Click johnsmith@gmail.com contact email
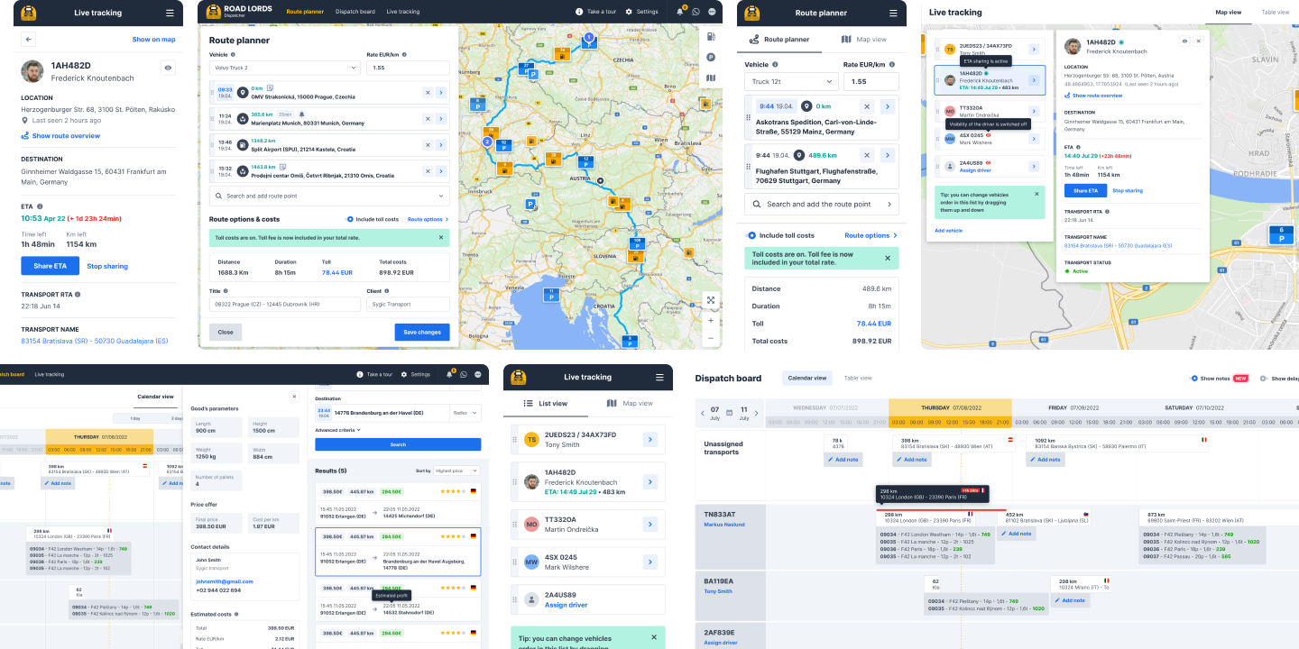This screenshot has height=649, width=1299. [225, 581]
